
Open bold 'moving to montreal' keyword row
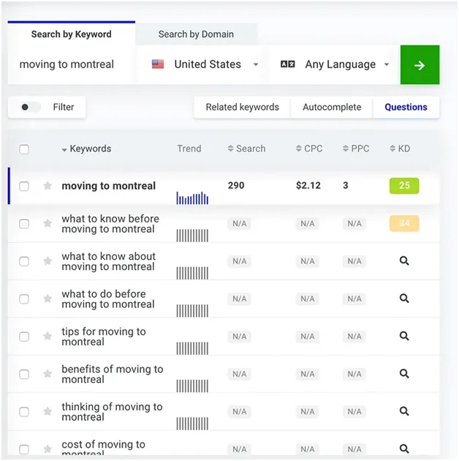click(108, 186)
